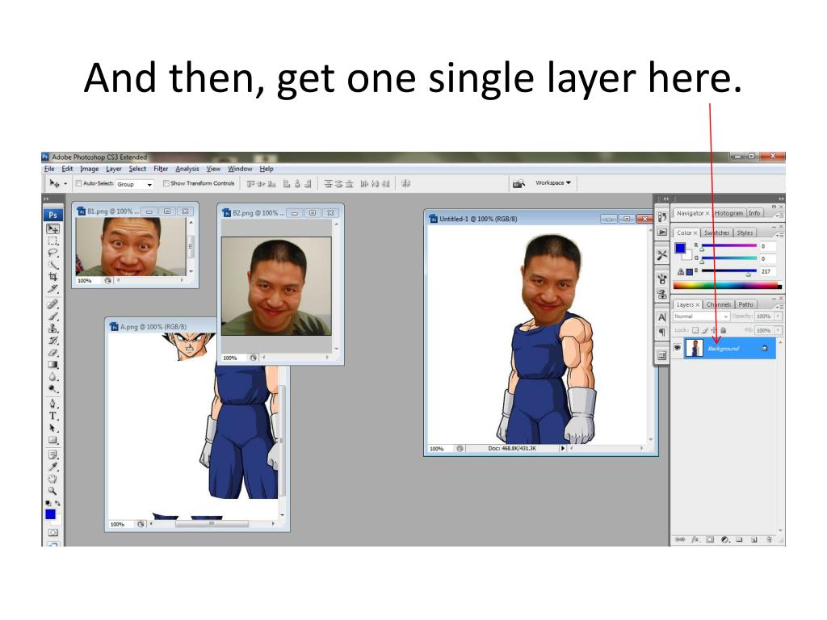Select the Slice tool
The image size is (827, 620).
click(52, 289)
